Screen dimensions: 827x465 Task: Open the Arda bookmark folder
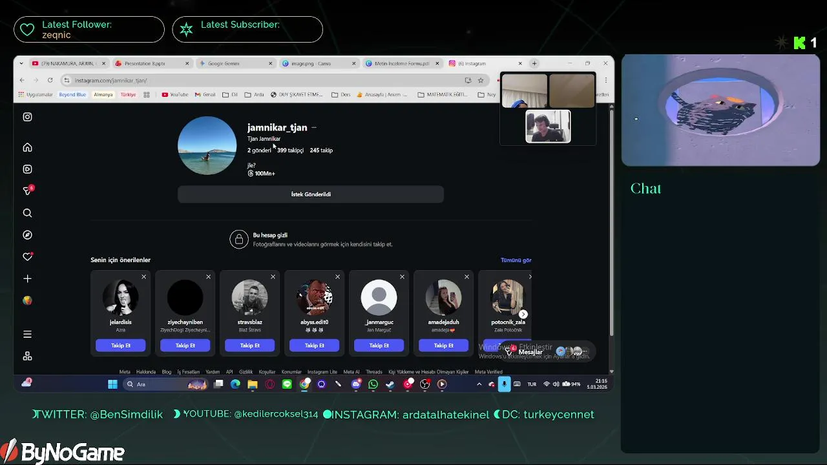(254, 94)
